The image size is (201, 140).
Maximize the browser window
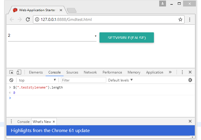(x=179, y=4)
